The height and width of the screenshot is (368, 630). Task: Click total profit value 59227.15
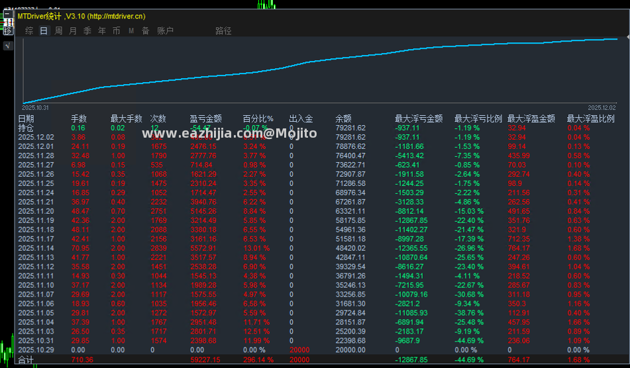(205, 359)
